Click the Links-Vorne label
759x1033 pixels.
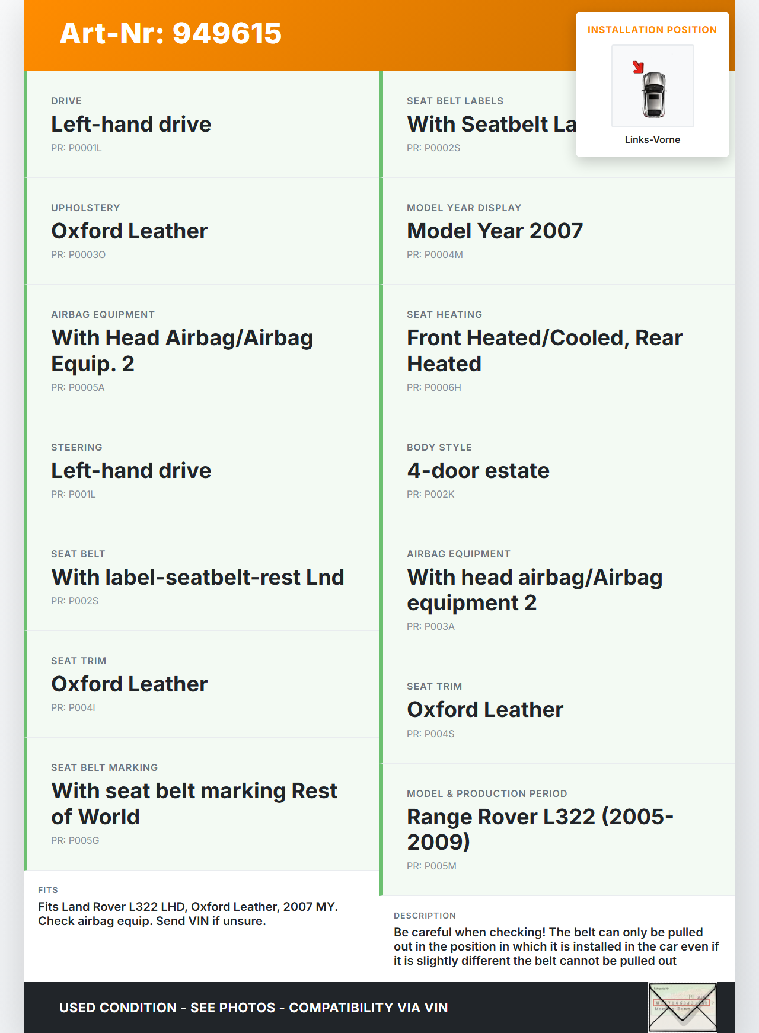click(652, 139)
